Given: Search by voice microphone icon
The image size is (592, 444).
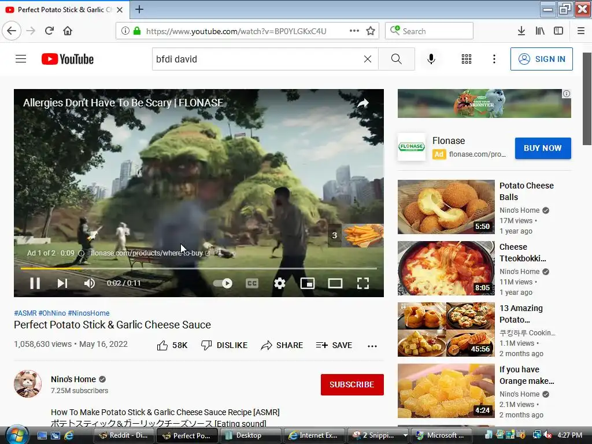Looking at the screenshot, I should click(431, 59).
